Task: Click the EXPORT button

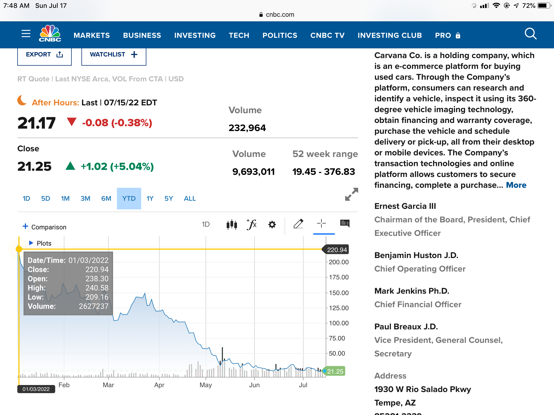Action: pos(44,55)
